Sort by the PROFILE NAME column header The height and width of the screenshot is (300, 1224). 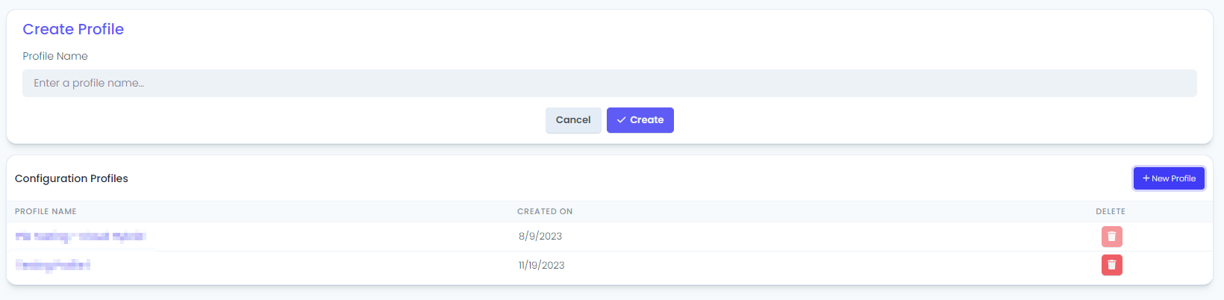coord(46,212)
